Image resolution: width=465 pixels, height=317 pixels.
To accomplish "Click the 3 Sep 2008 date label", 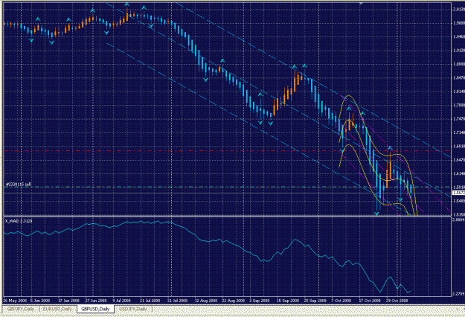I will tap(260, 301).
